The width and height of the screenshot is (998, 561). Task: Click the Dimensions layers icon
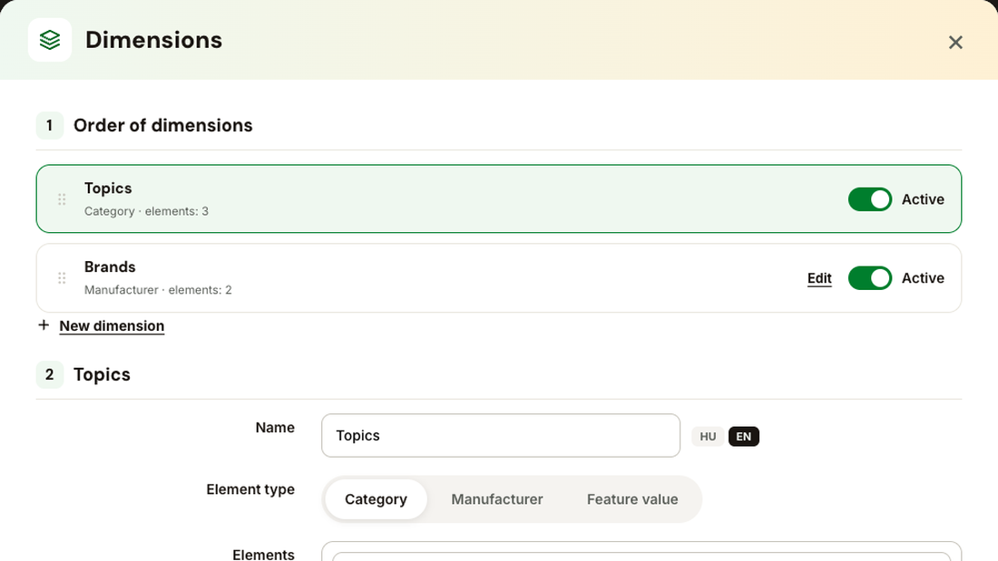[50, 40]
